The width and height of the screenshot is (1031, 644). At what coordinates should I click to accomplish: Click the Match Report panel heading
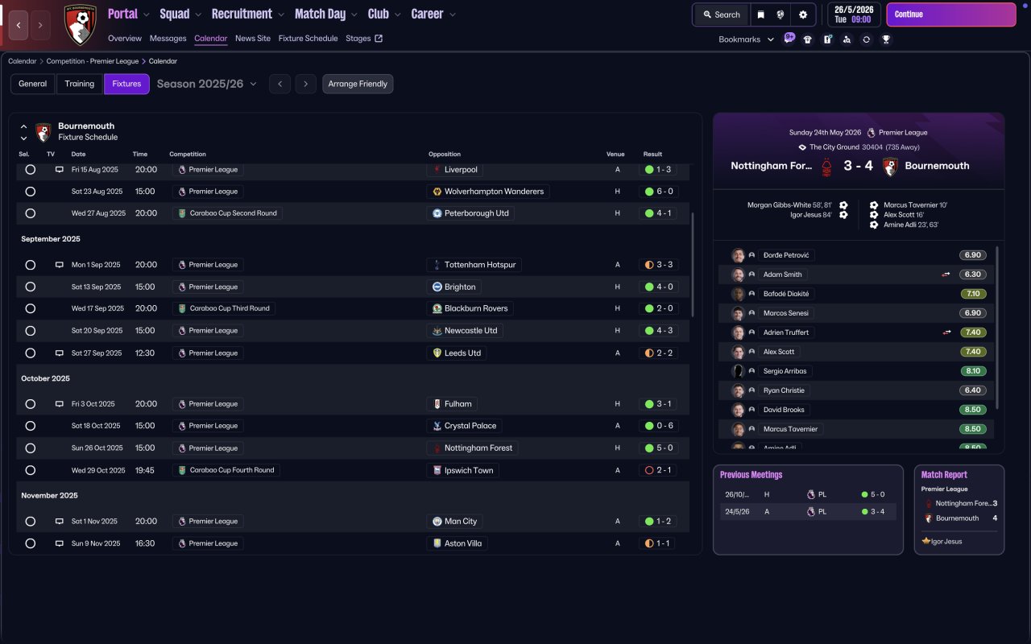click(x=944, y=475)
